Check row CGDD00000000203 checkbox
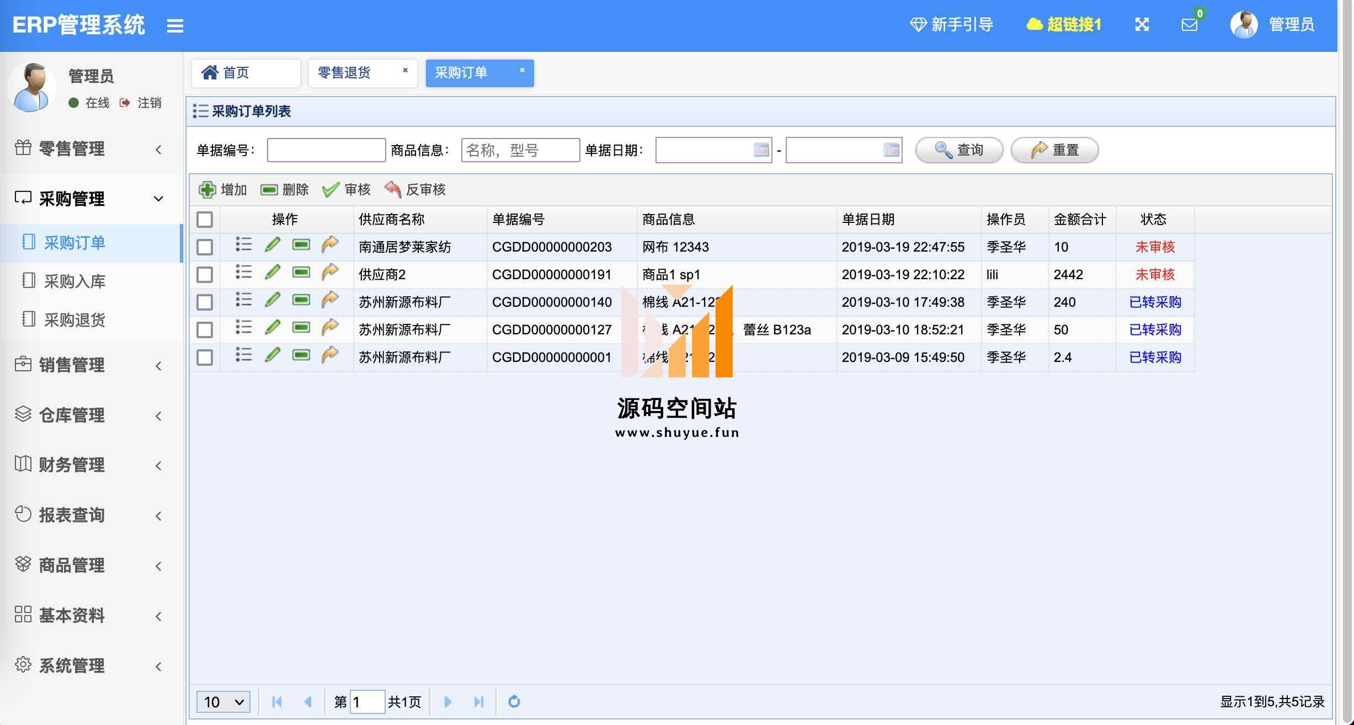The height and width of the screenshot is (725, 1354). click(x=205, y=247)
